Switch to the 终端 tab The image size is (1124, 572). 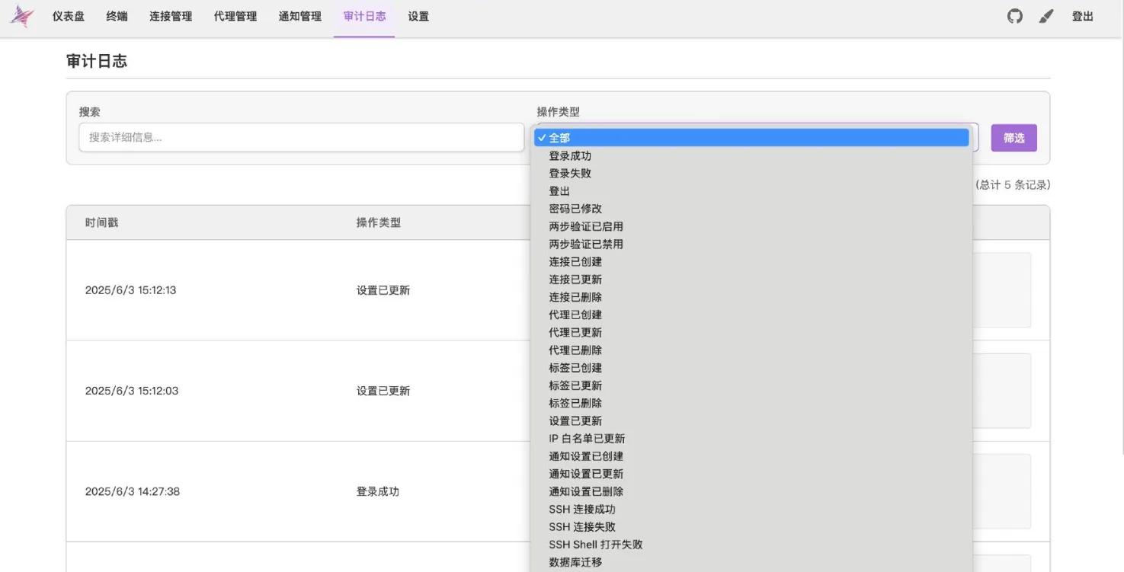(117, 16)
